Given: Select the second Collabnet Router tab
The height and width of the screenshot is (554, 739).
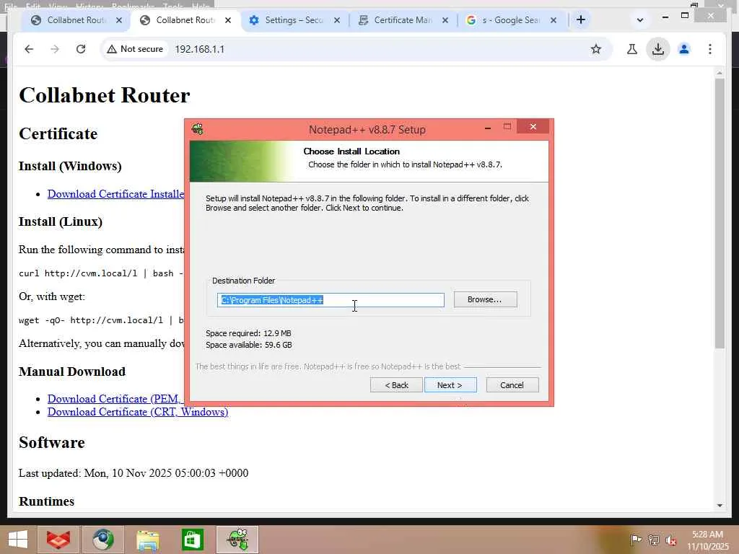Looking at the screenshot, I should point(185,20).
